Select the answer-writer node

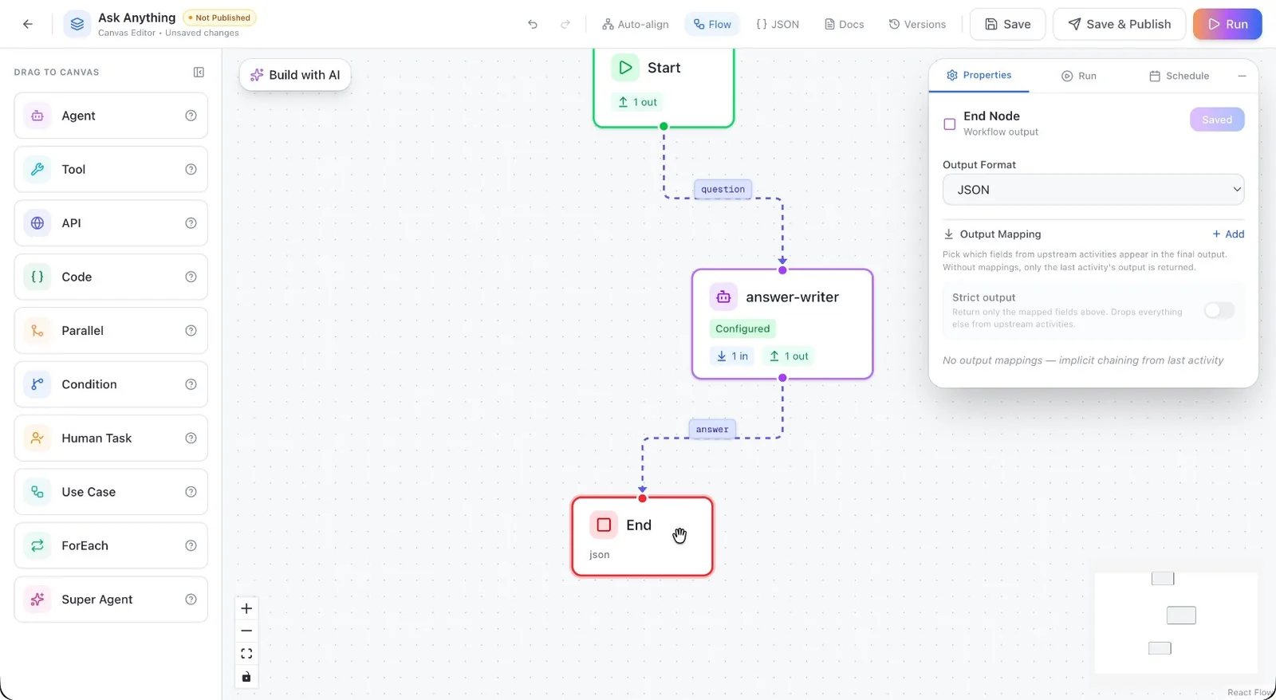click(782, 324)
